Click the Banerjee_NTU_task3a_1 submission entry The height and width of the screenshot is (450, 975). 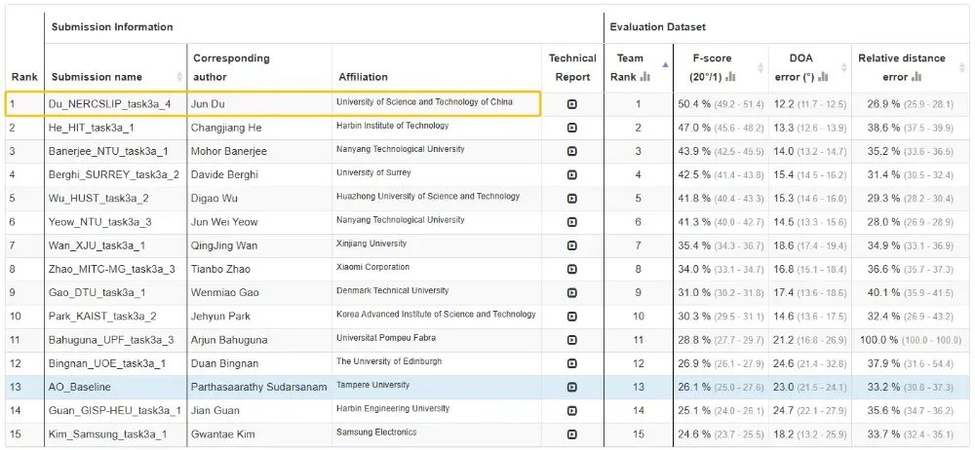108,151
